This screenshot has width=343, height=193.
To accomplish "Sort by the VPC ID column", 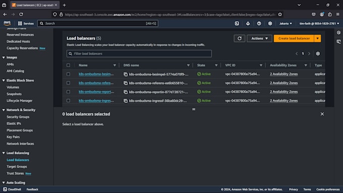I will coord(261,66).
